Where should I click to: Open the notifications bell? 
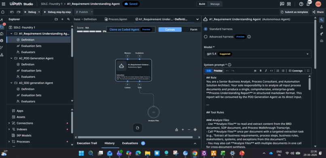coord(308,4)
